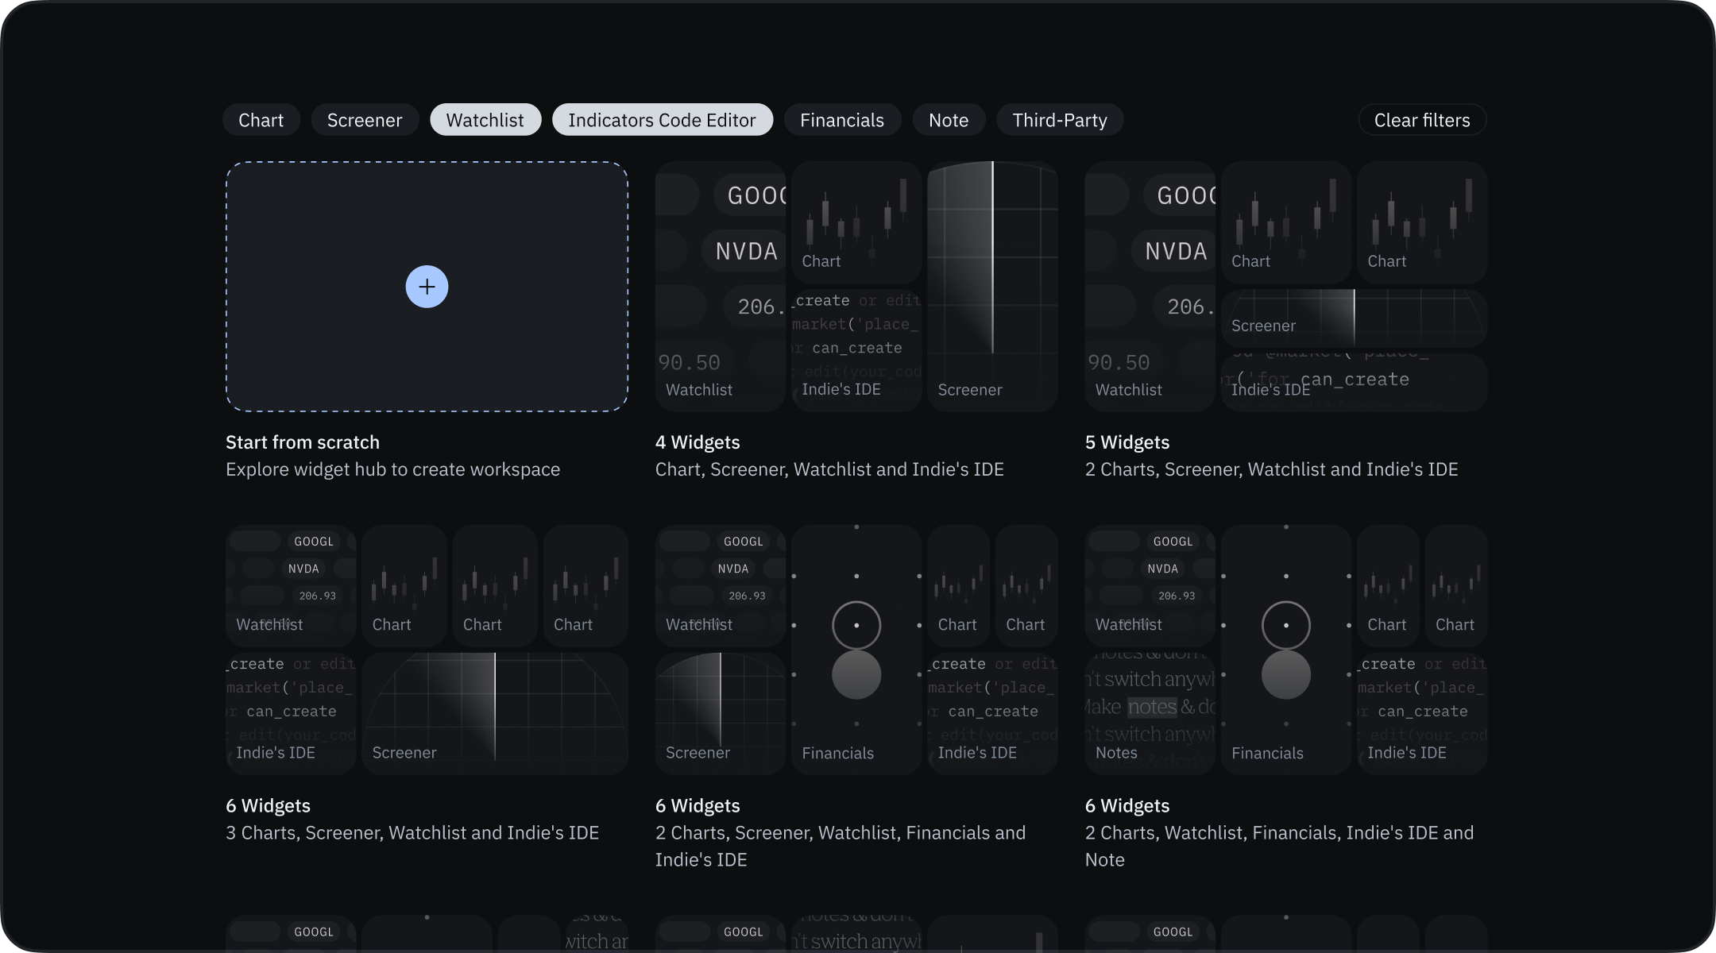1716x953 pixels.
Task: Select six-widget template containing Notes
Action: tap(1285, 650)
